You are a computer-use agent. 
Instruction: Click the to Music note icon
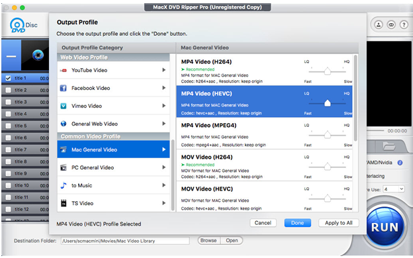coord(64,185)
